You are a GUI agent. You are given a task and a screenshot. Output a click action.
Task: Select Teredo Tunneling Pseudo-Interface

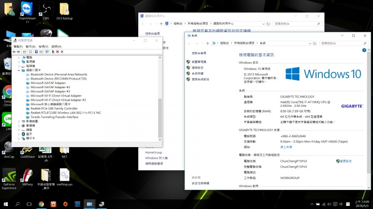[54, 117]
